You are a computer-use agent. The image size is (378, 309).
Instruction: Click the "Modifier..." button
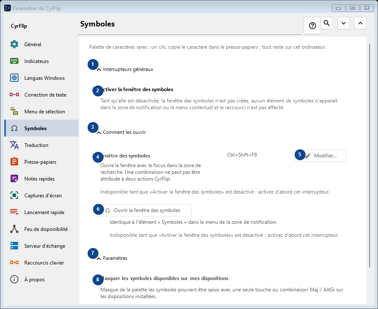[320, 156]
